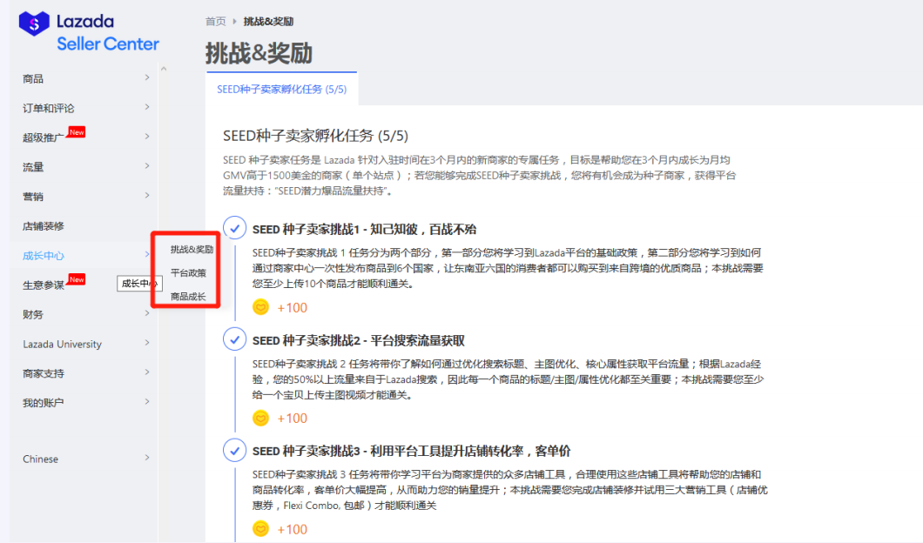This screenshot has width=923, height=543.
Task: Open 挑战1 - 知己知彼，百战不殆 title
Action: click(364, 230)
